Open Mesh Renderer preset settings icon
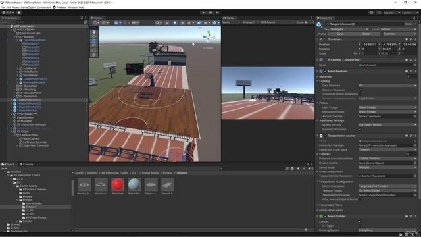421x237 pixels. [x=410, y=72]
